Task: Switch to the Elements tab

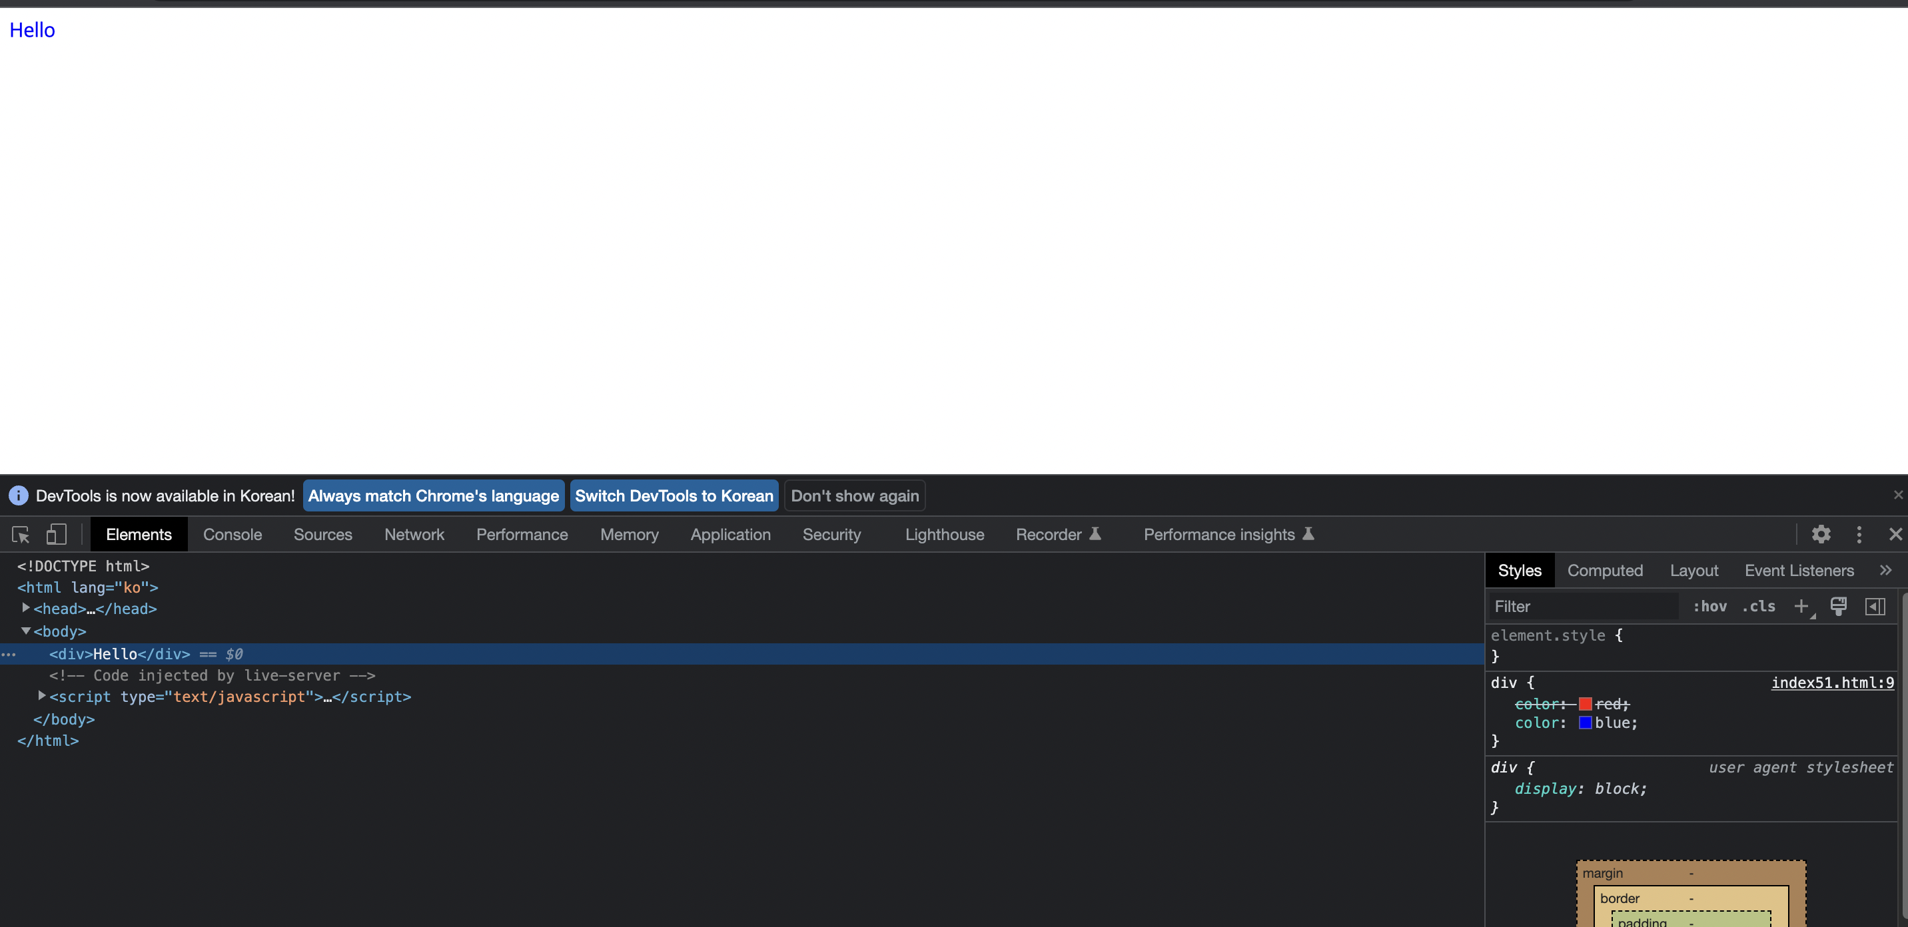Action: (x=139, y=534)
